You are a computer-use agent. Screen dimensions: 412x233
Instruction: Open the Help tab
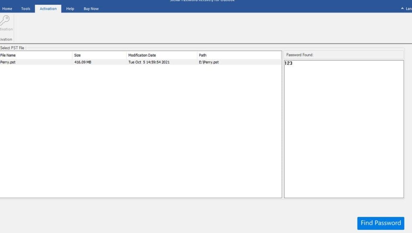pyautogui.click(x=70, y=8)
